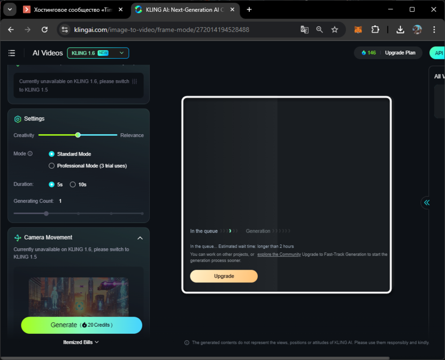Collapse the Camera Movement section
The image size is (445, 360).
tap(140, 238)
